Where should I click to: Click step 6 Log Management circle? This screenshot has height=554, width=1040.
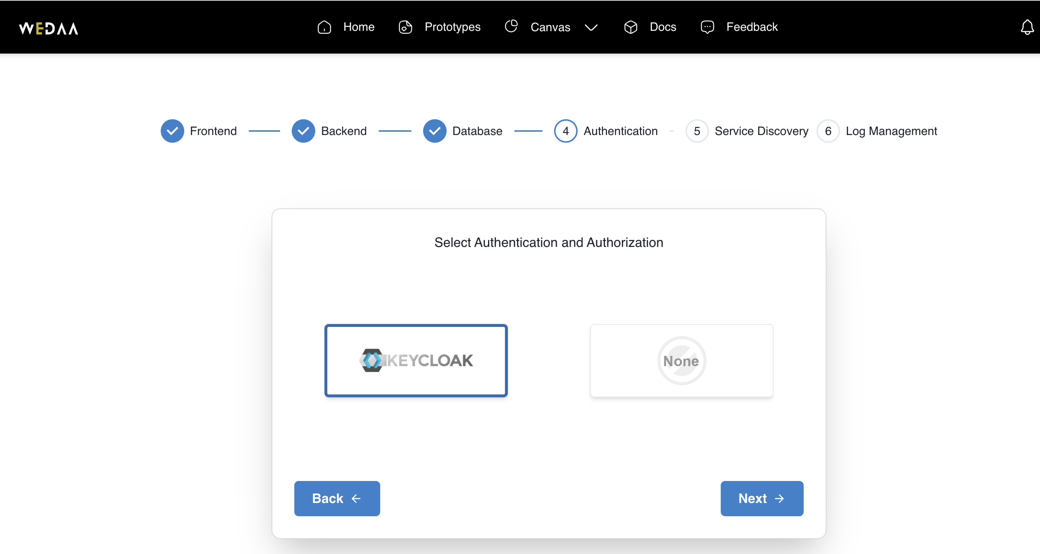[x=828, y=131]
